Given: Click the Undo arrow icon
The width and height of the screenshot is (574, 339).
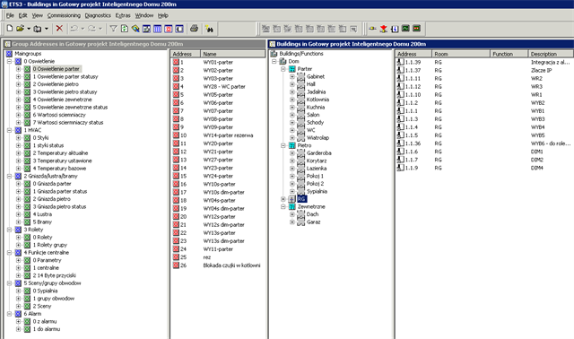Looking at the screenshot, I should point(74,29).
